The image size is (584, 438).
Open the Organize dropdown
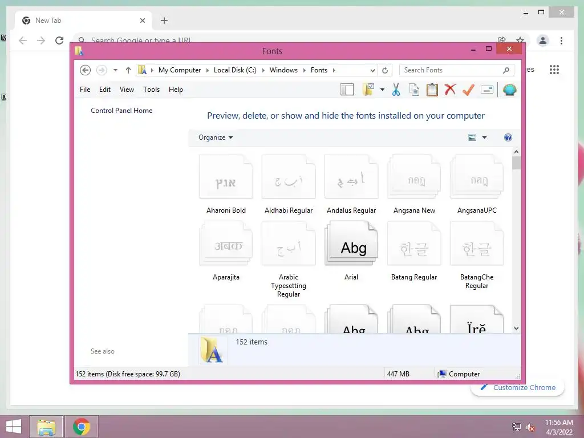tap(216, 137)
